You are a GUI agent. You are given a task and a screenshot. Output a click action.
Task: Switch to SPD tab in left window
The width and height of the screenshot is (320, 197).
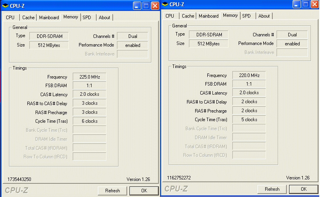(87, 18)
